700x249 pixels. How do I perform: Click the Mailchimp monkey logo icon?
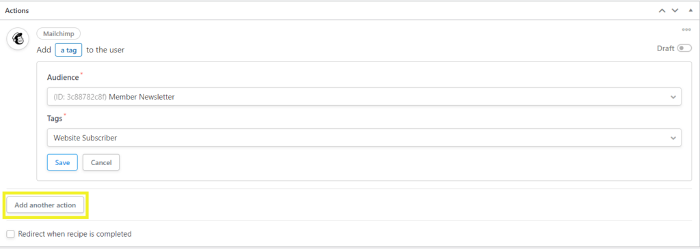[18, 39]
